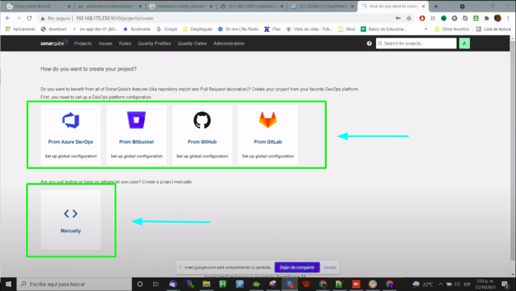The height and width of the screenshot is (291, 516).
Task: Open the Issues page in navigation
Action: tap(105, 43)
